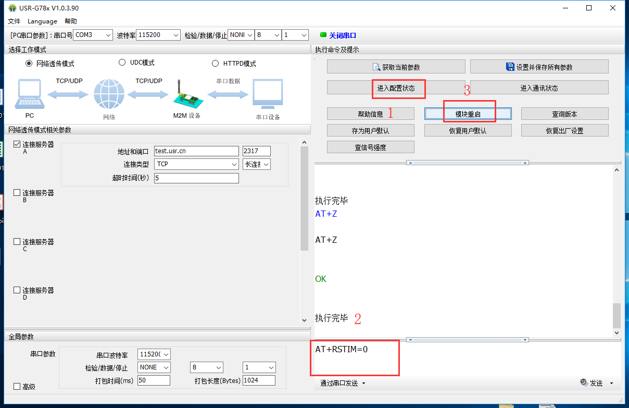Click the save disk icon on 设置并保存所有参数
Screen dimensions: 629x408
pyautogui.click(x=510, y=67)
